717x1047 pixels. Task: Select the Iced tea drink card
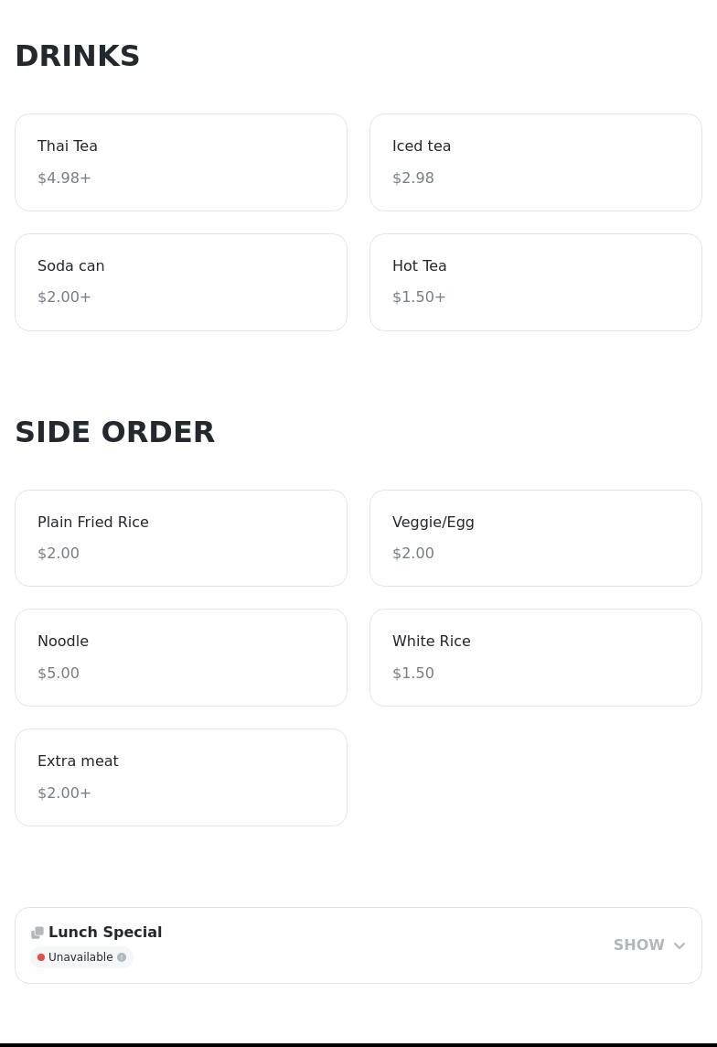[x=535, y=162]
